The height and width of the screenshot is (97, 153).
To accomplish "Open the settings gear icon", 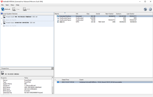I will coord(150,9).
